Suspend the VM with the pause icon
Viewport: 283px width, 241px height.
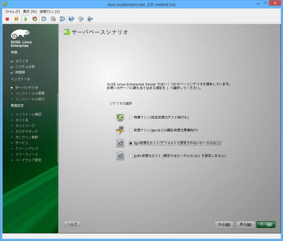tap(16, 19)
